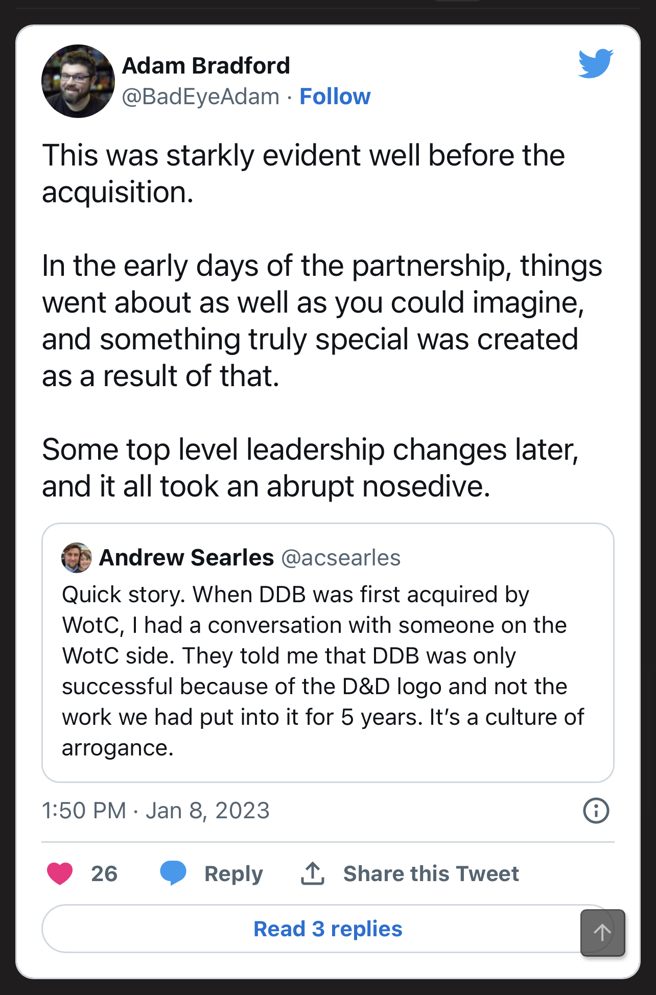656x995 pixels.
Task: Click the @BadEyeAdam handle
Action: coord(201,97)
